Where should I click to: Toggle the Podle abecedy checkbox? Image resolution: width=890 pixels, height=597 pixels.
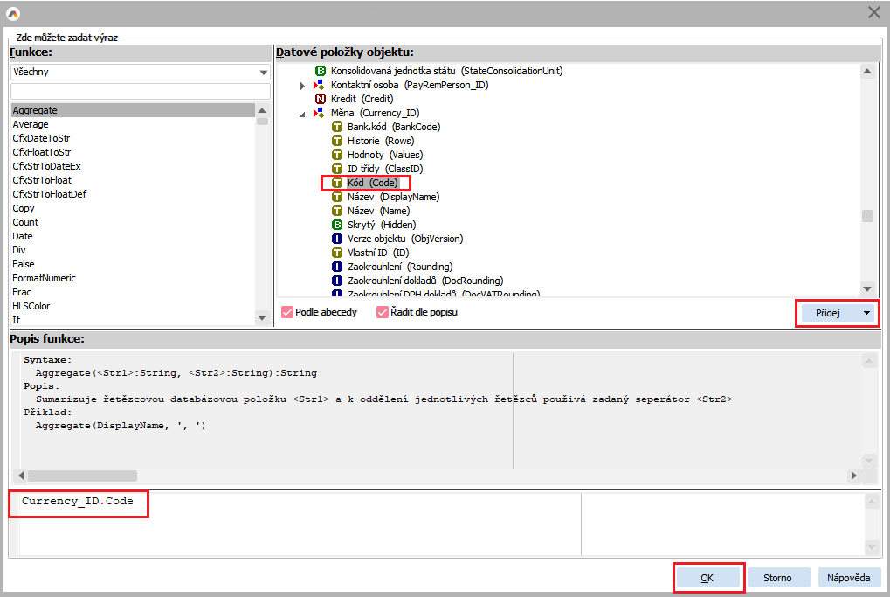click(286, 312)
